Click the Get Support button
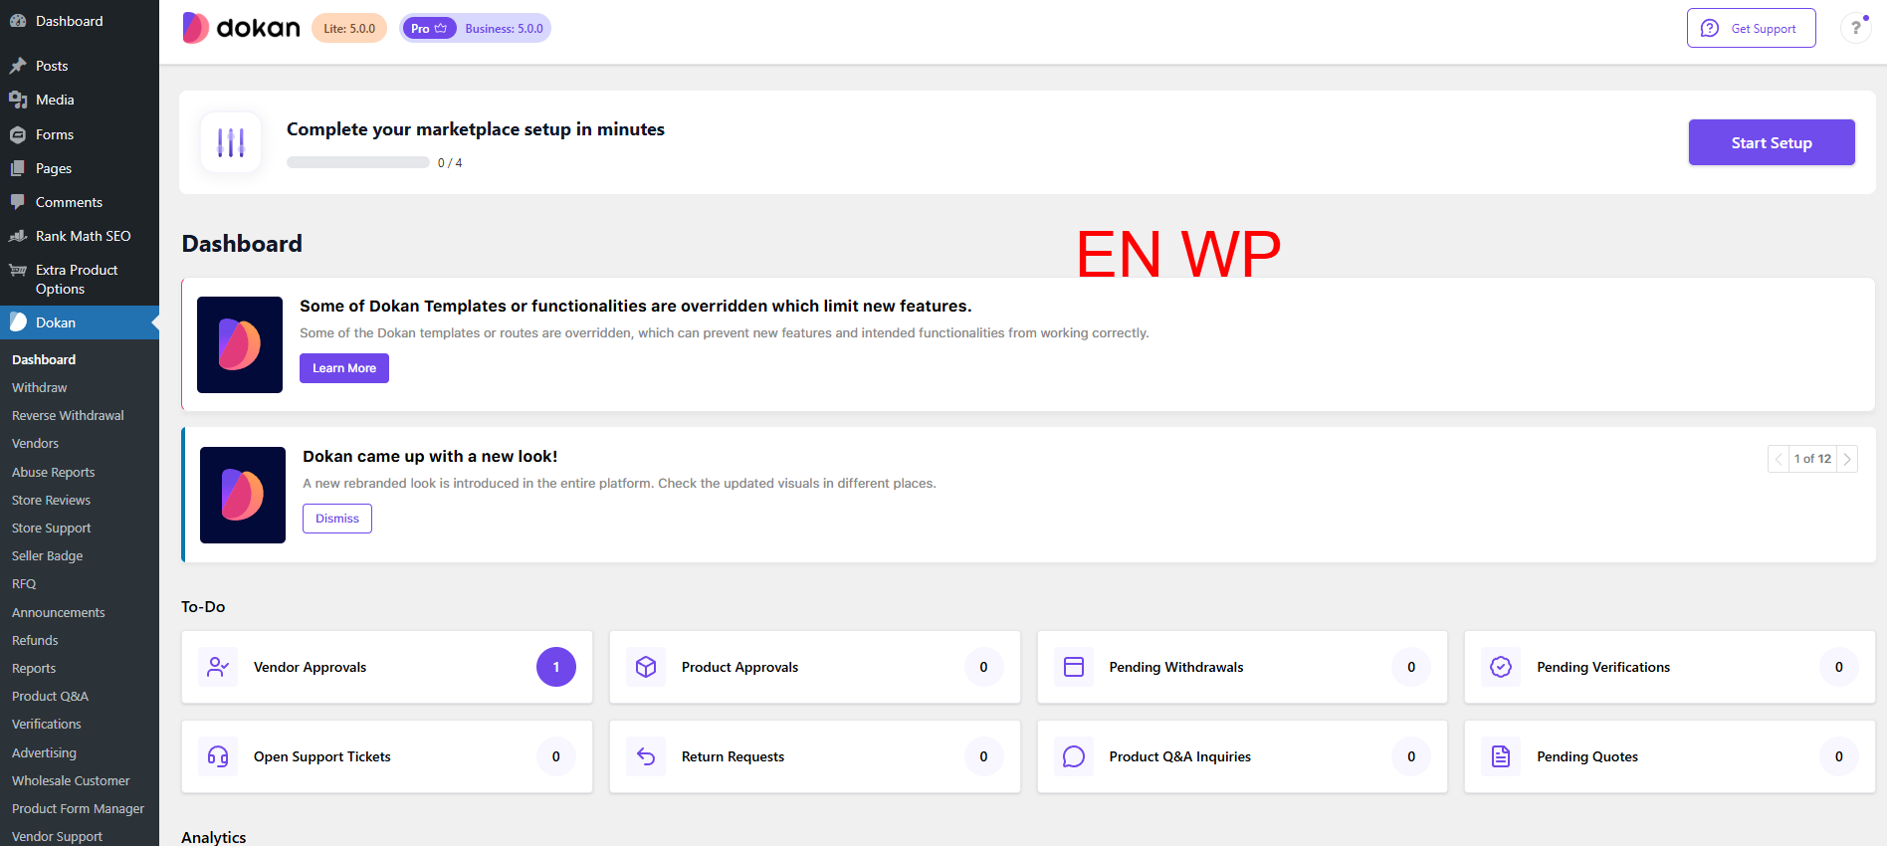 pyautogui.click(x=1752, y=28)
